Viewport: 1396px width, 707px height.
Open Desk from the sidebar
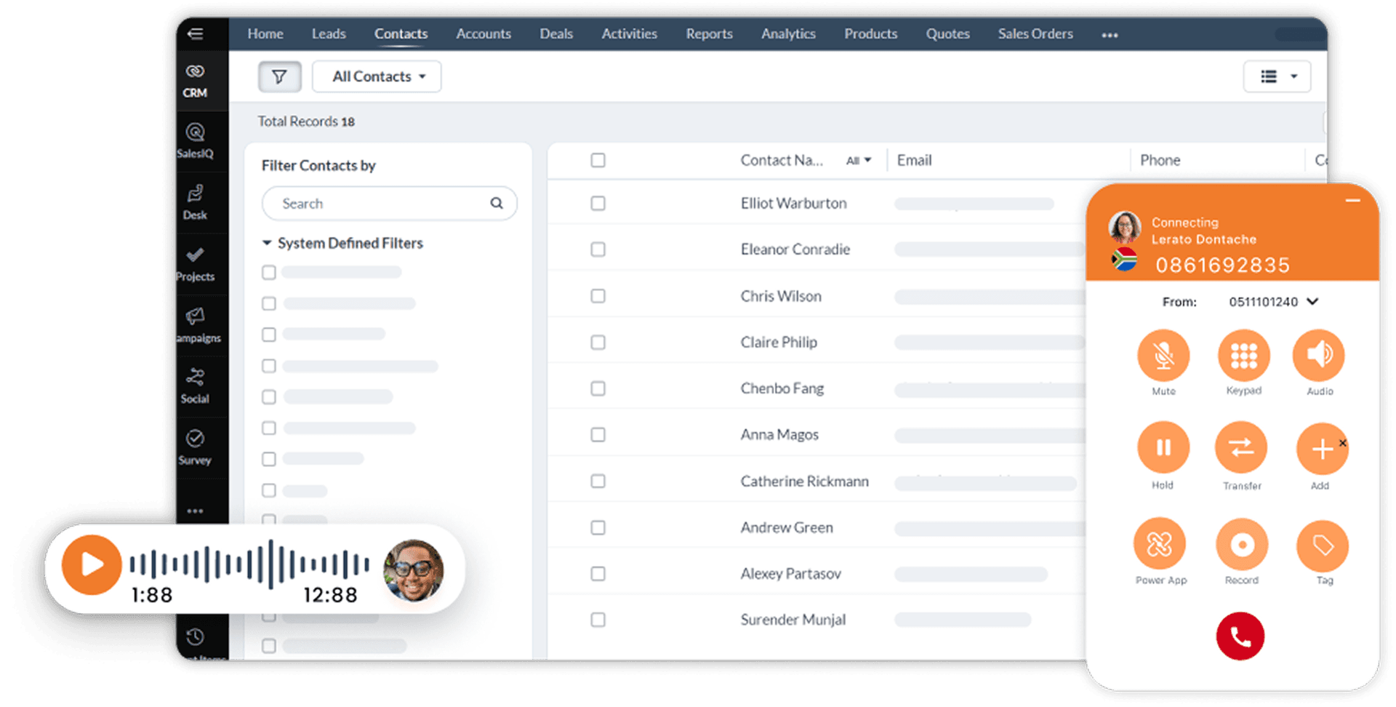pos(195,203)
